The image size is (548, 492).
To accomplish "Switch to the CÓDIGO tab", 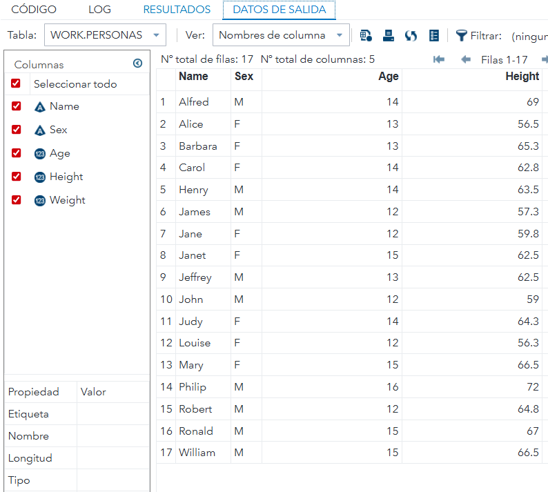I will [34, 10].
